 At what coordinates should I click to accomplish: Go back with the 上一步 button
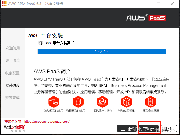coord(127,129)
